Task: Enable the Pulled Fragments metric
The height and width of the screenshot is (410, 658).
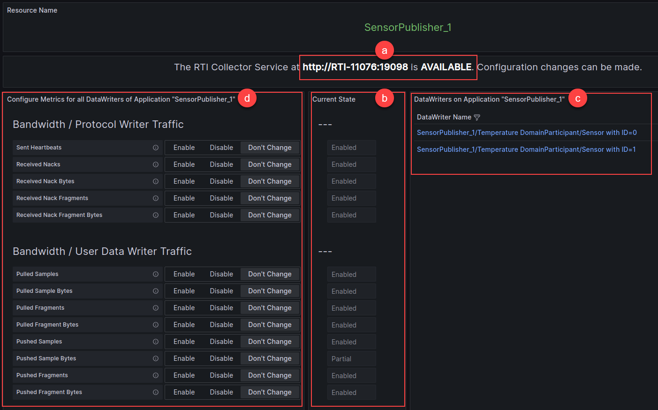Action: point(184,307)
